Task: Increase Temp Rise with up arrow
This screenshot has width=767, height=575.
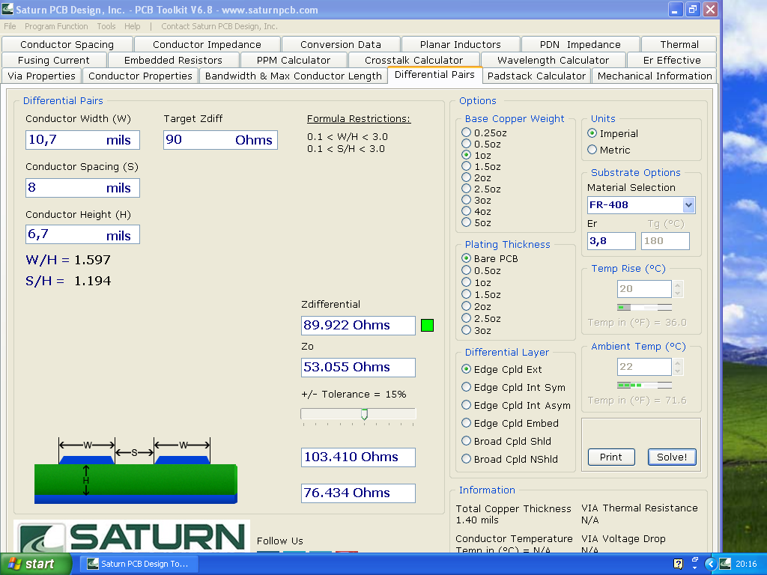Action: pyautogui.click(x=677, y=285)
